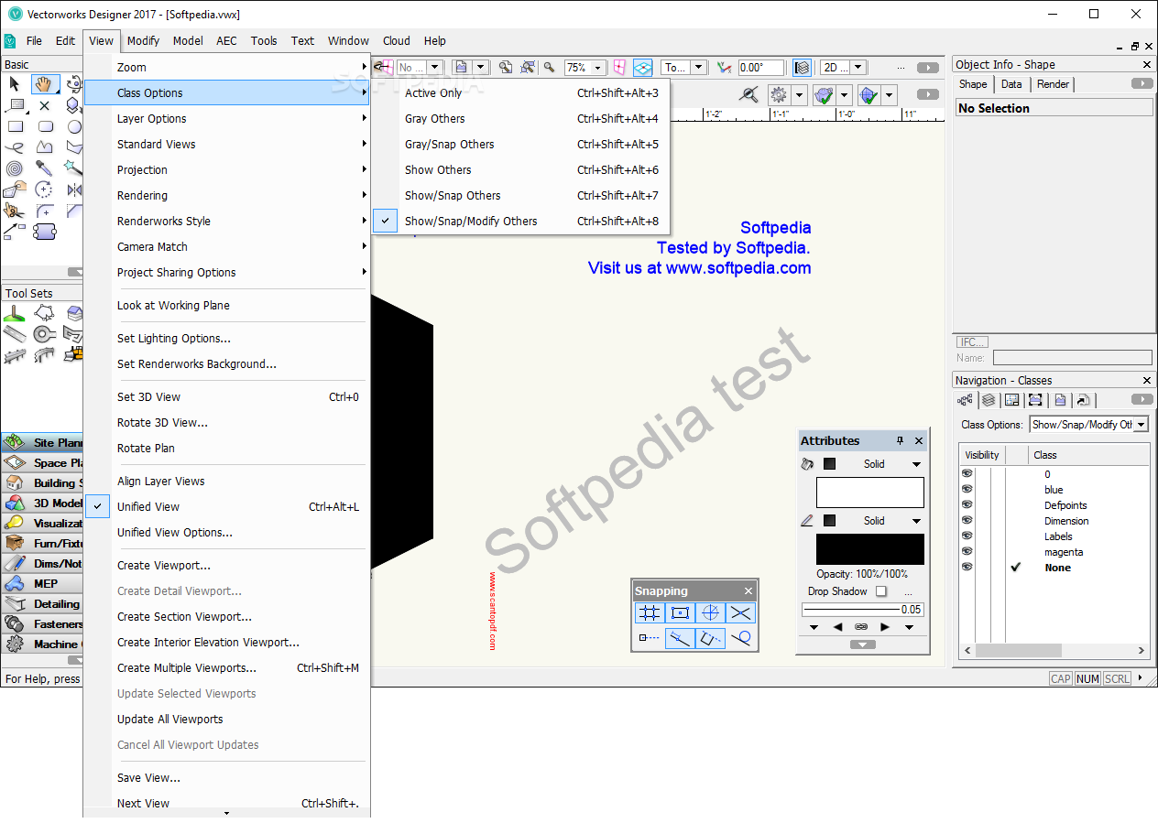Open the AEC menu

click(226, 41)
